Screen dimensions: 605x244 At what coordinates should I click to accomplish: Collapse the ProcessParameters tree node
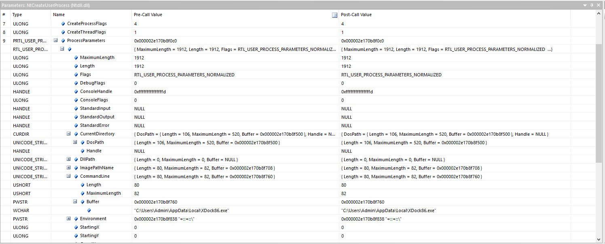click(x=56, y=40)
